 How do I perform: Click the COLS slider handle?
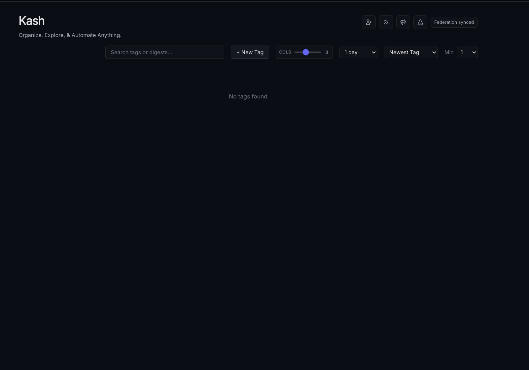[x=306, y=53]
